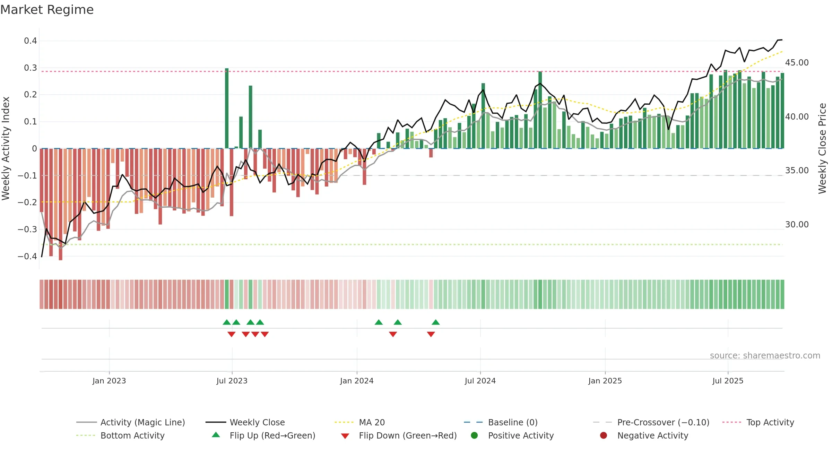This screenshot has height=468, width=832.
Task: Click the first green flip-up marker near Jul 2023
Action: point(227,322)
